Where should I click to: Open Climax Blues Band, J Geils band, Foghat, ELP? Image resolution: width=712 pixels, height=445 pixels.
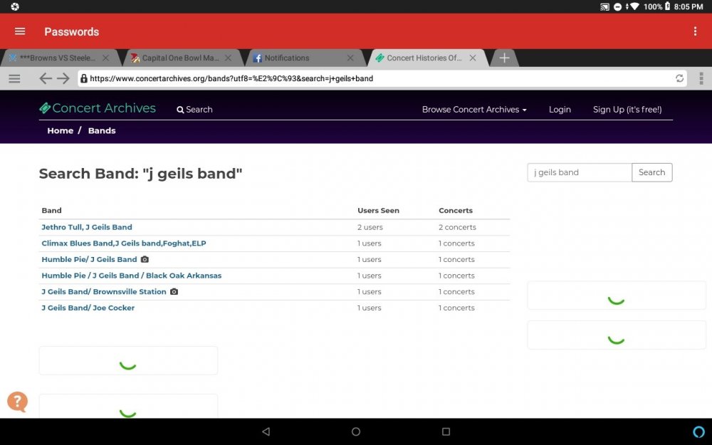tap(123, 244)
